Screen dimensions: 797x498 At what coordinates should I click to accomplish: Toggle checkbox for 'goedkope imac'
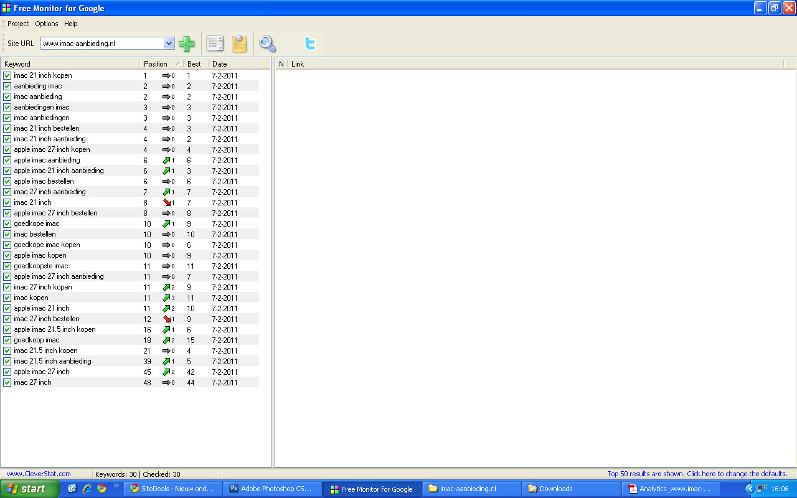point(7,223)
